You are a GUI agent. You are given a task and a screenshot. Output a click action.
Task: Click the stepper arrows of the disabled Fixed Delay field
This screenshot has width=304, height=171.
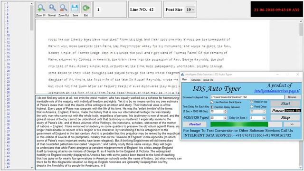[x=264, y=112]
